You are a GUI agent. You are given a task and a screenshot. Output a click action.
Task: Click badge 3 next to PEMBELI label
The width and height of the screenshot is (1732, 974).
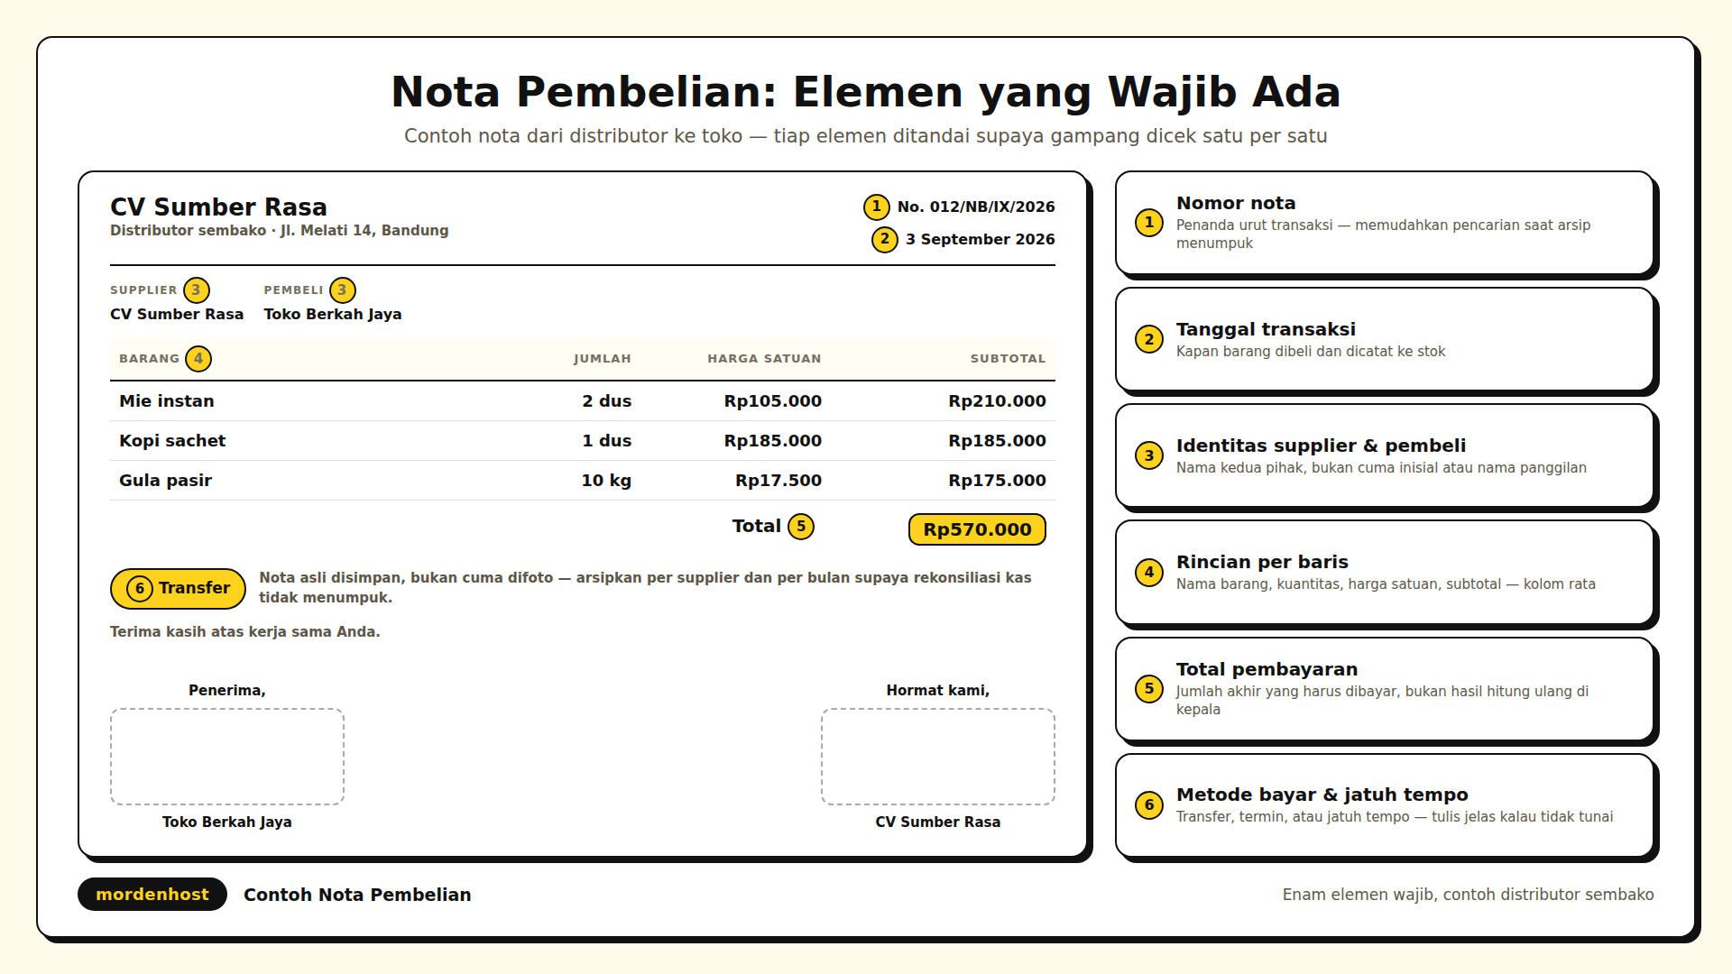point(343,290)
